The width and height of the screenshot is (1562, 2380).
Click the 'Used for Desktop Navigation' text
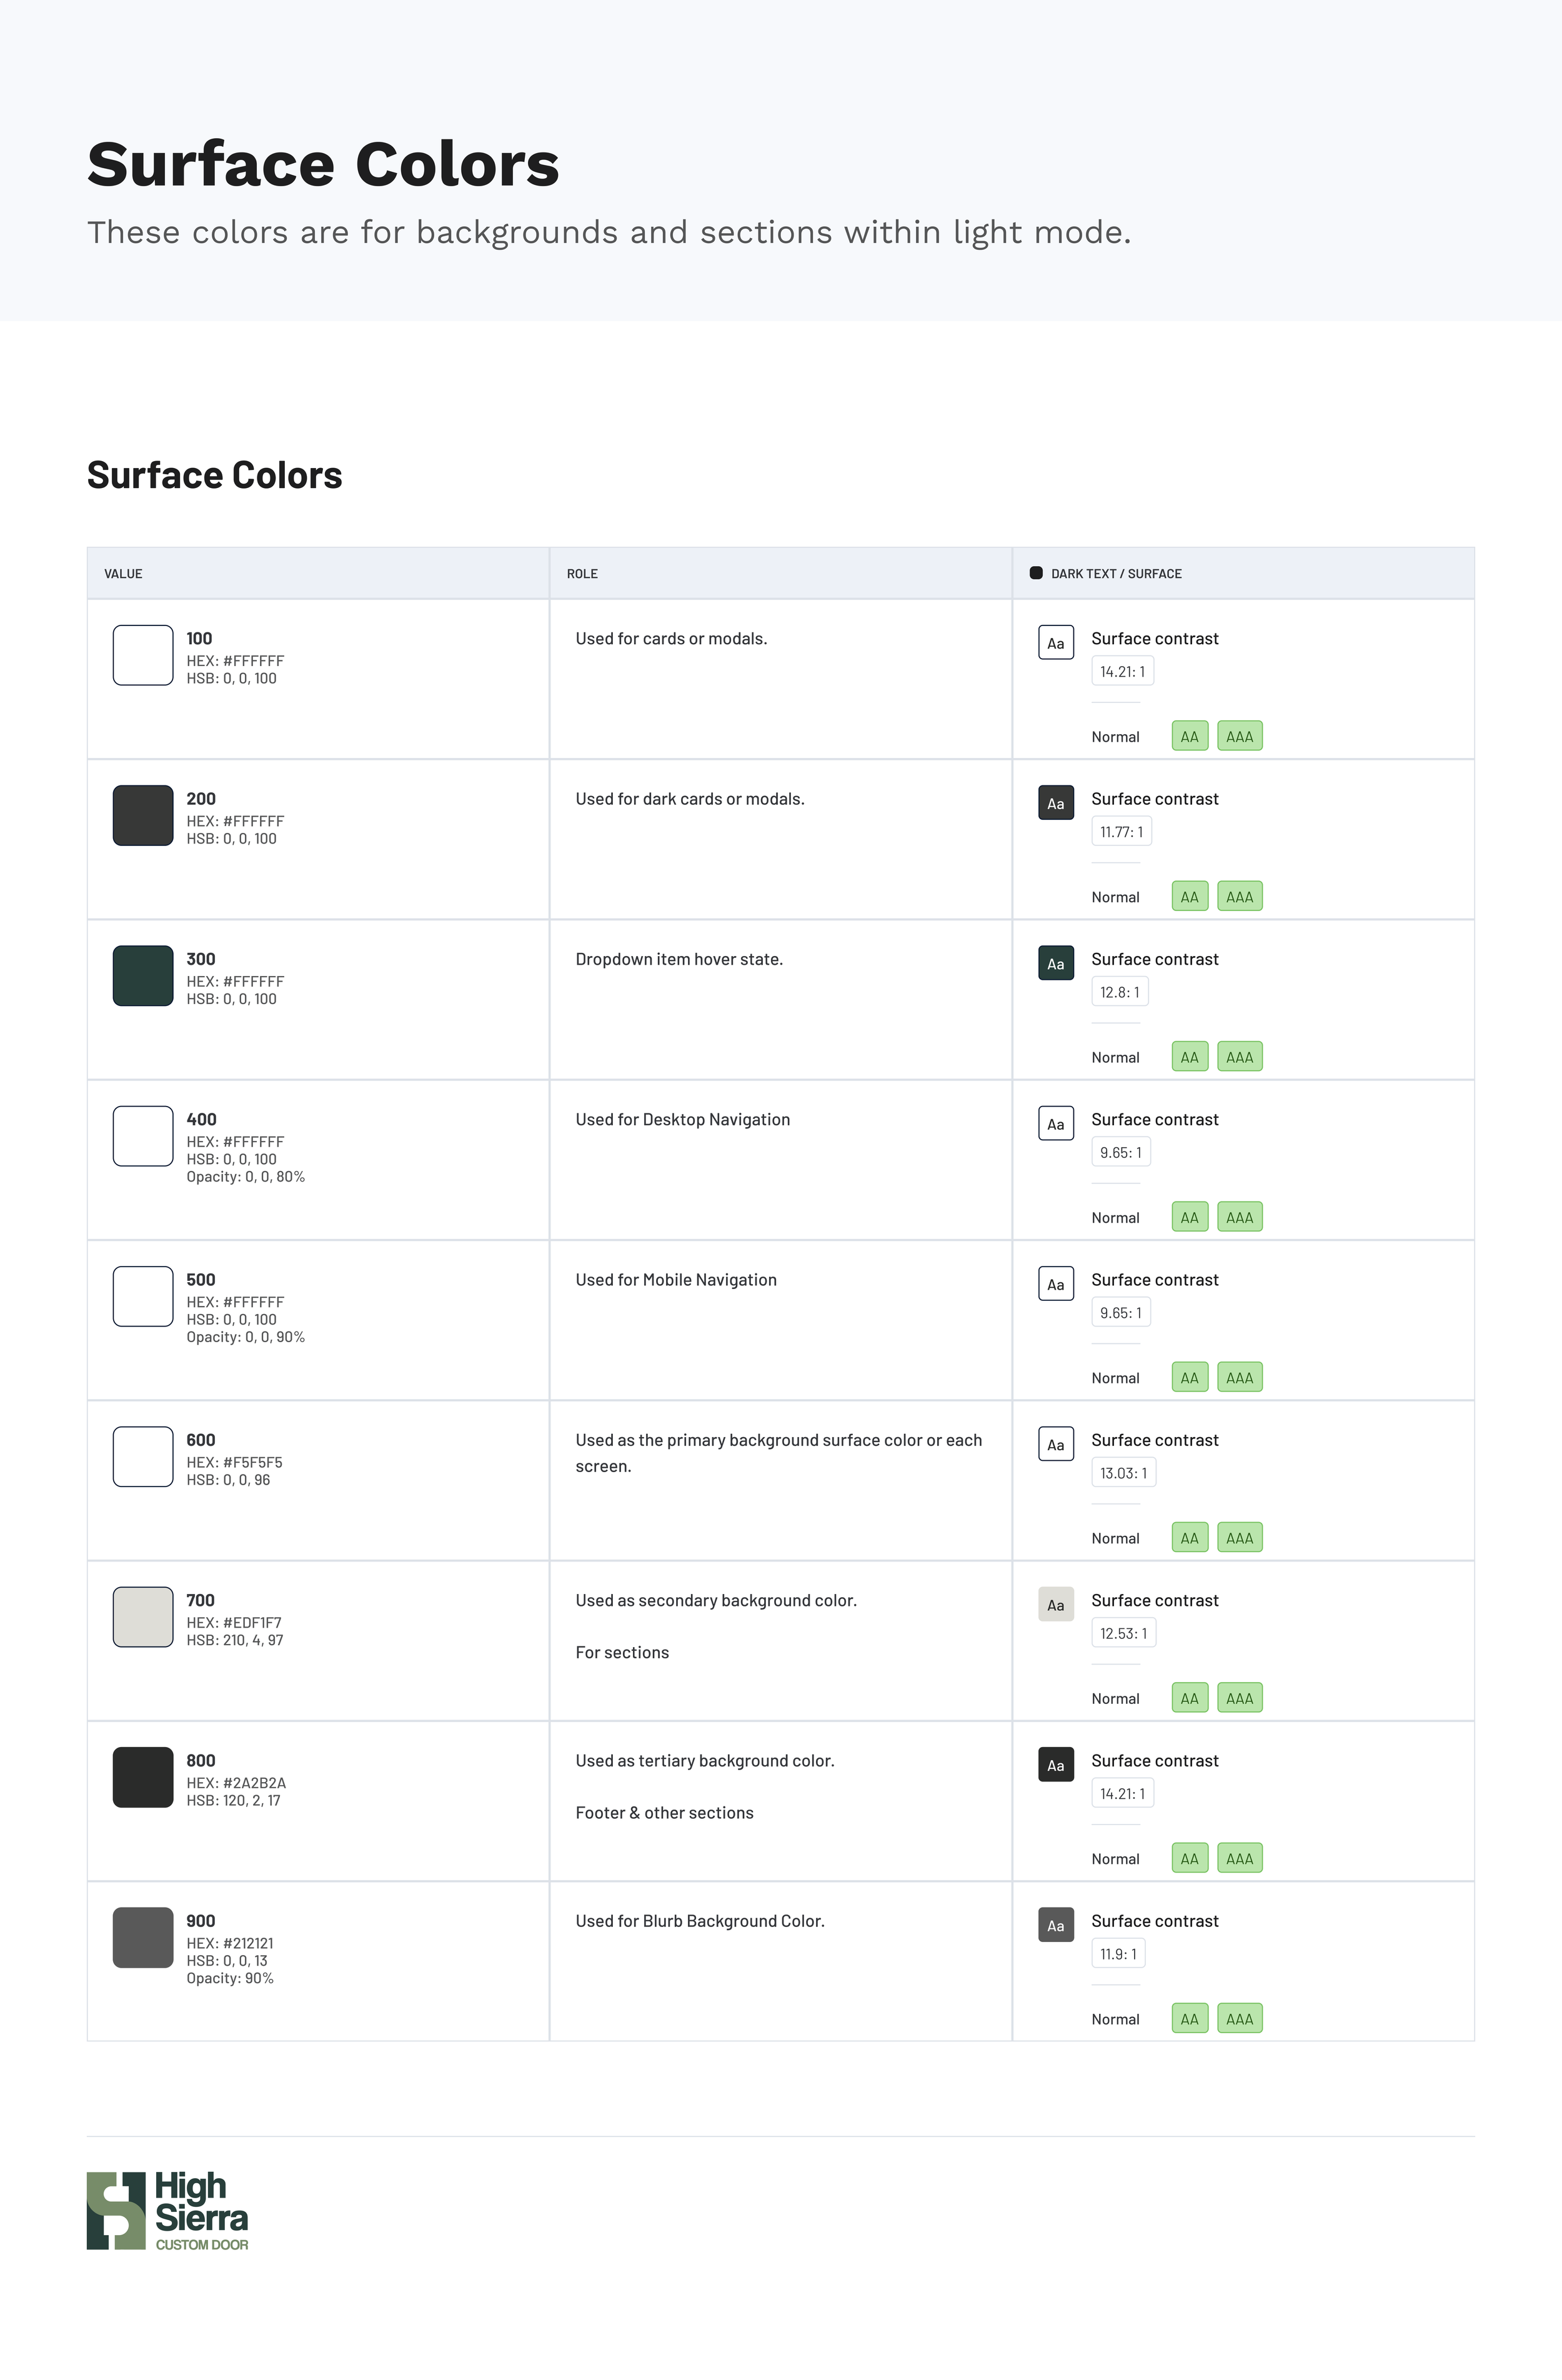click(x=682, y=1119)
